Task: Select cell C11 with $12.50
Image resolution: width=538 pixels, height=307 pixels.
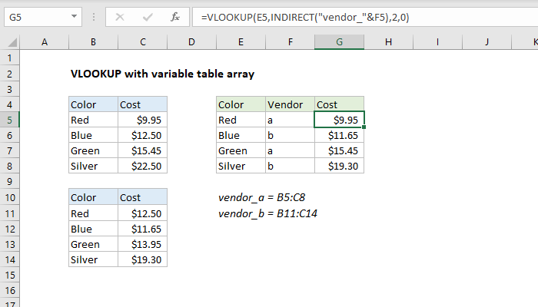Action: click(x=143, y=213)
